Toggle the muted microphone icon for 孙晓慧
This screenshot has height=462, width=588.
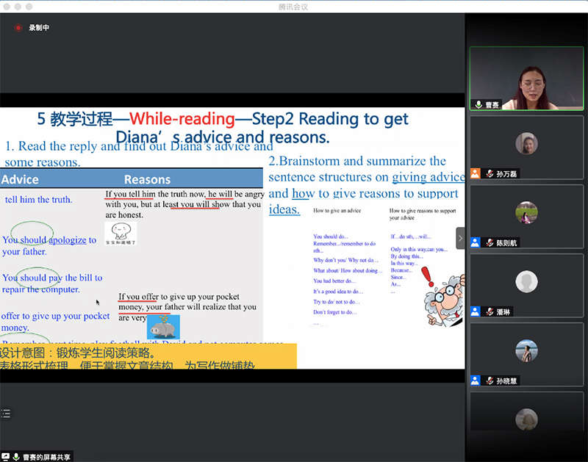(x=489, y=380)
